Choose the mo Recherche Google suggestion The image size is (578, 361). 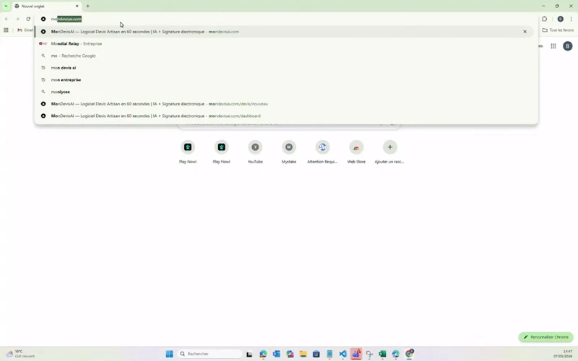[x=284, y=56]
